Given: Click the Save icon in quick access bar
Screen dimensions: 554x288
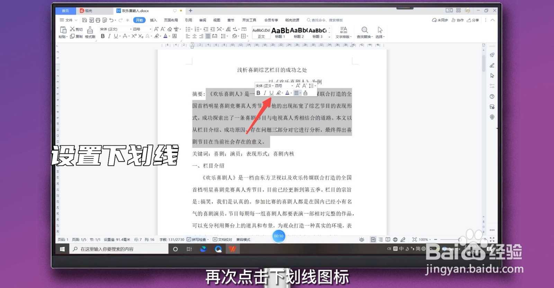Looking at the screenshot, I should tap(84, 20).
